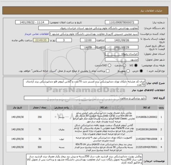Select the جزیی purchase type radio
Viewport: 171px width, 165px height.
[x=141, y=71]
